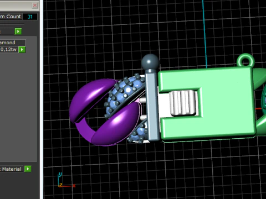The image size is (266, 199).
Task: Select the white ribbed roller inside clasp
Action: [x=182, y=103]
